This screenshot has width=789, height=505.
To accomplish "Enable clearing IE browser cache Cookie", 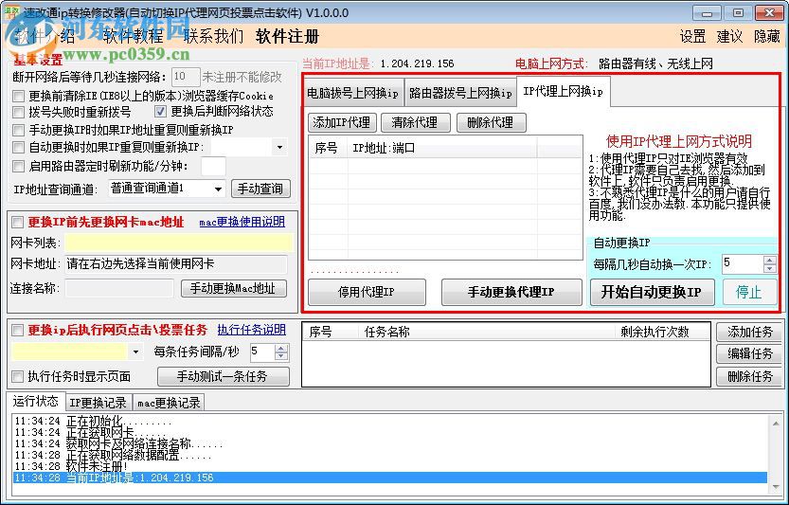I will pyautogui.click(x=19, y=96).
